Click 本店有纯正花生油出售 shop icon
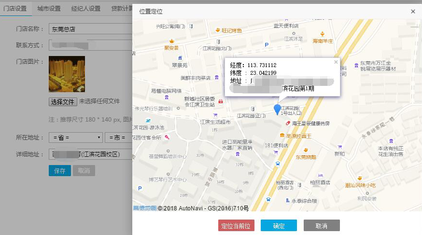This screenshot has height=235, width=422. [391, 141]
